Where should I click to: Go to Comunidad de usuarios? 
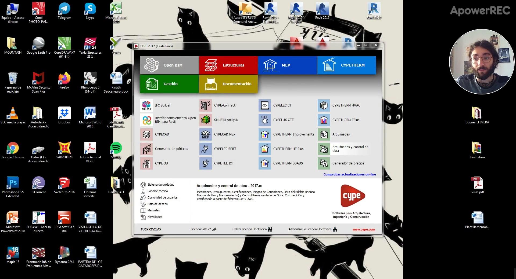click(x=159, y=197)
